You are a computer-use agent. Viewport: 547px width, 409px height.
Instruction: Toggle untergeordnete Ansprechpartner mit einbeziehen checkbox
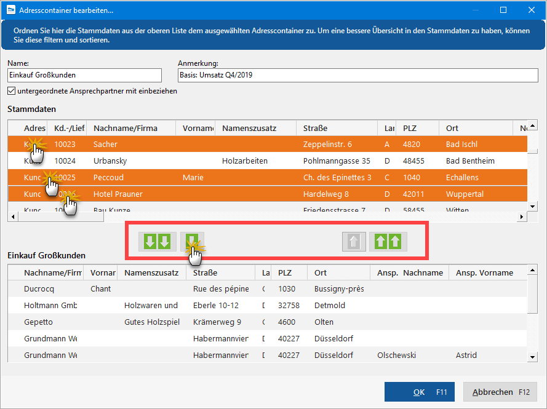coord(11,91)
